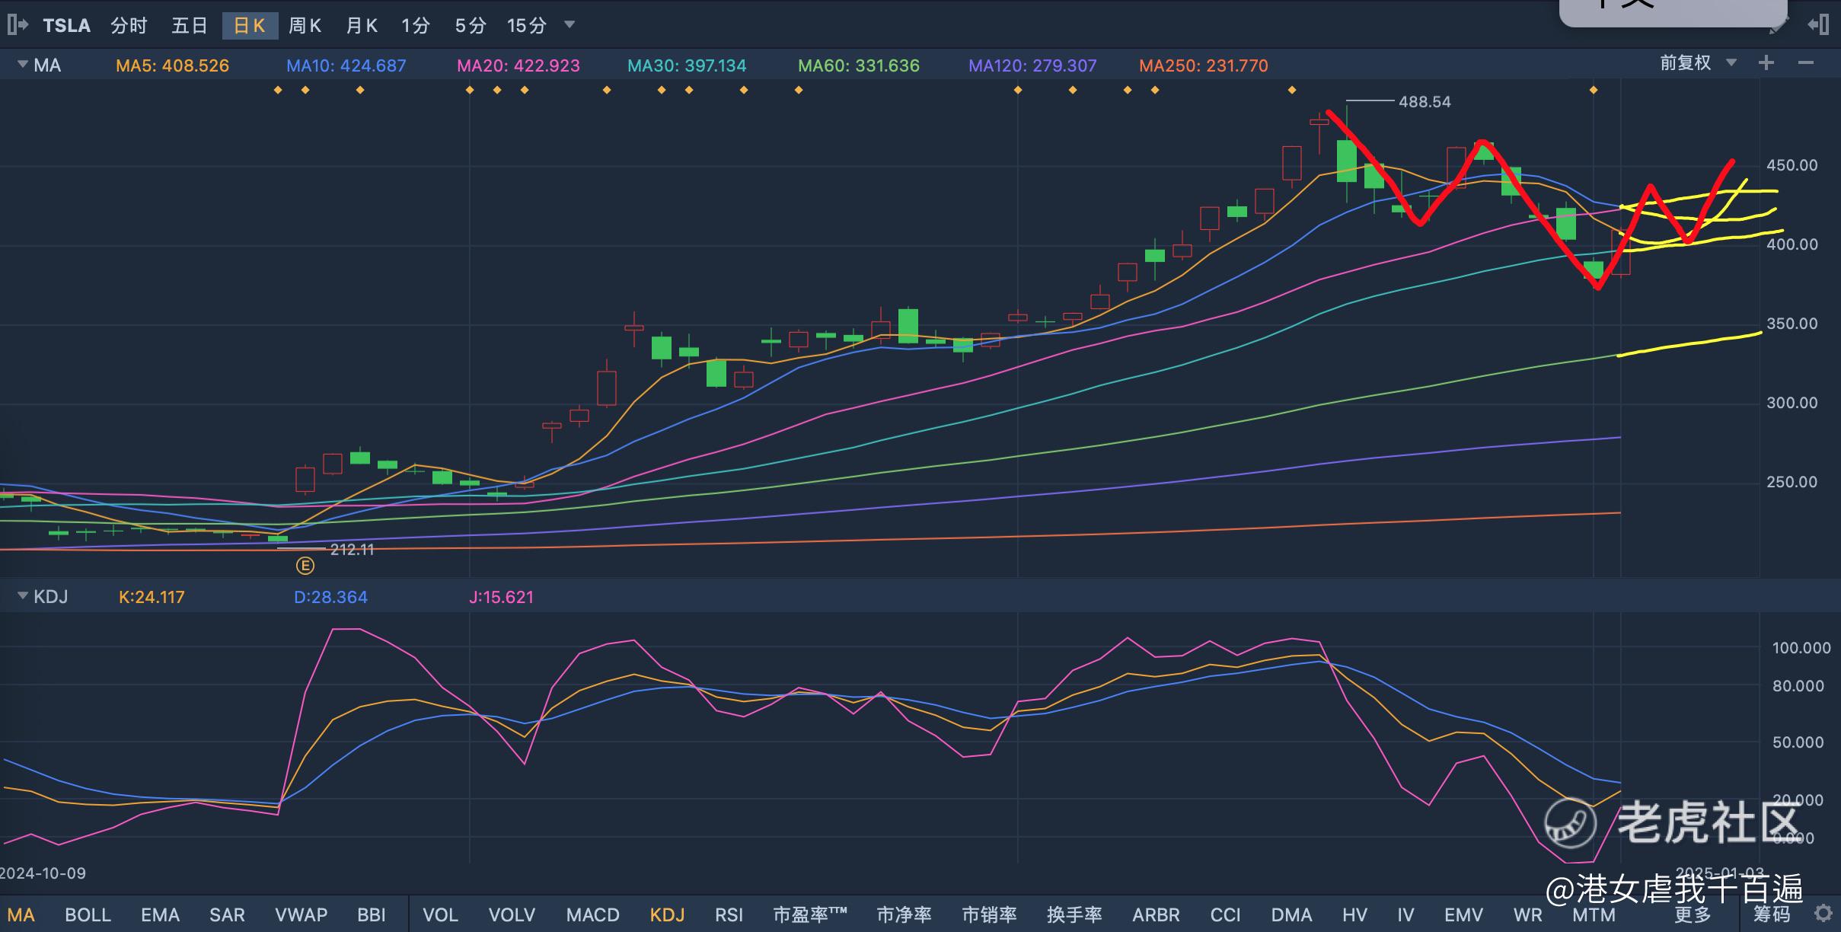Toggle the RSI sub-indicator
Screen dimensions: 1841x932
click(729, 914)
